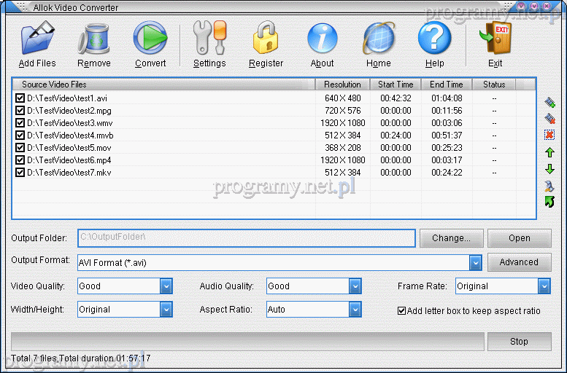Viewport: 567px width, 373px height.
Task: Disable Add letter box to keep aspect ratio
Action: coord(401,310)
